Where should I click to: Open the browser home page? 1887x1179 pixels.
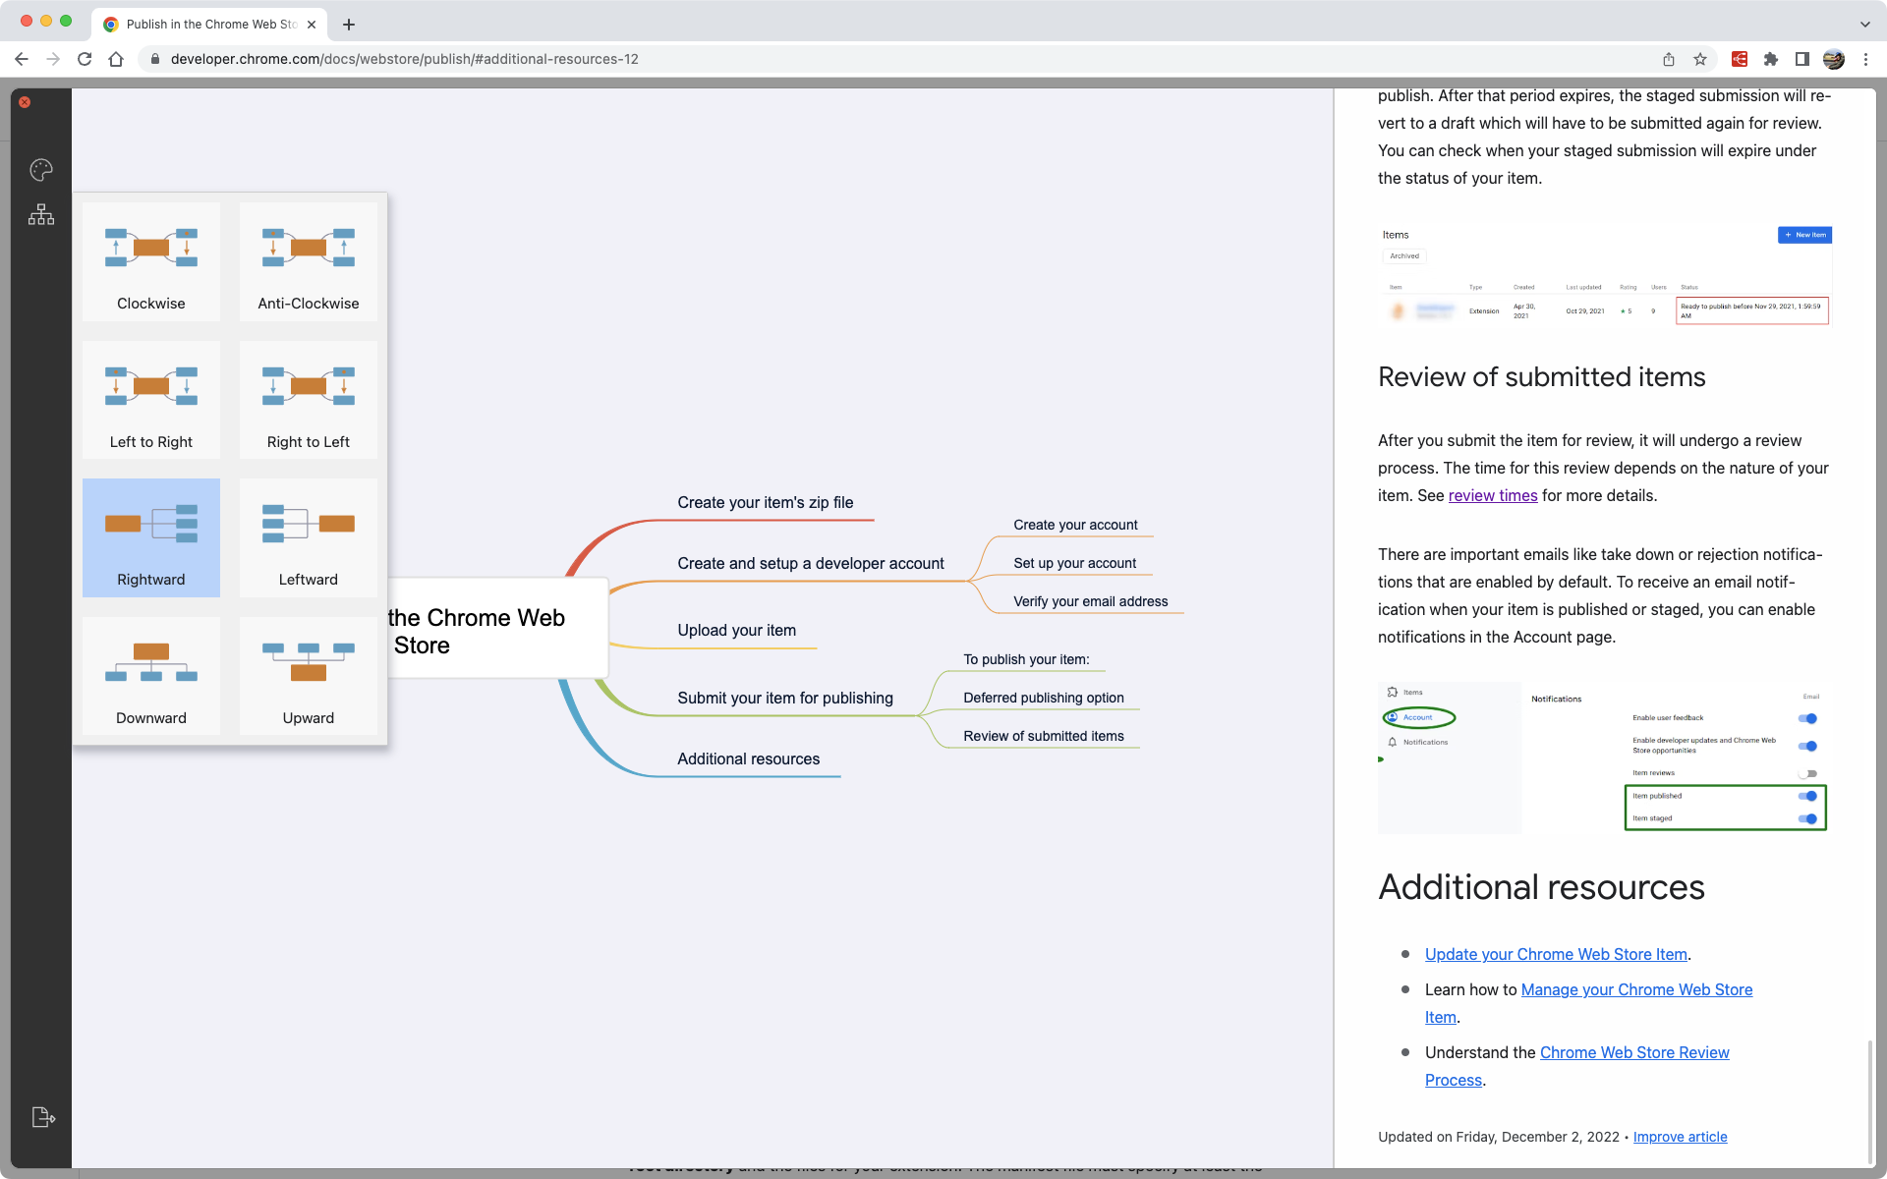[x=116, y=59]
